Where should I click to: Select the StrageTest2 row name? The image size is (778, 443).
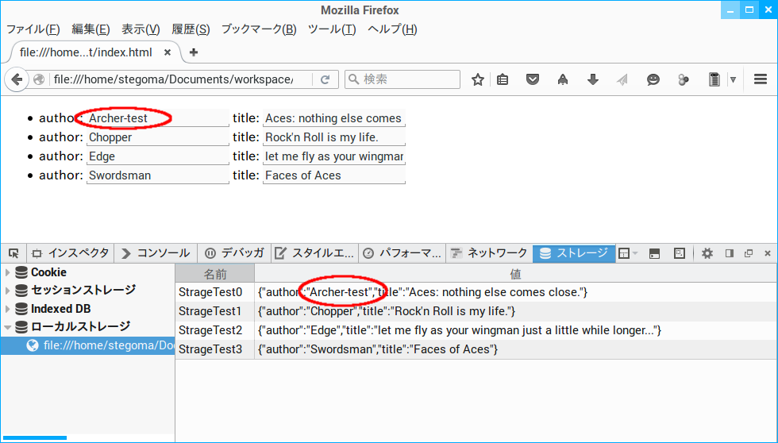(210, 330)
